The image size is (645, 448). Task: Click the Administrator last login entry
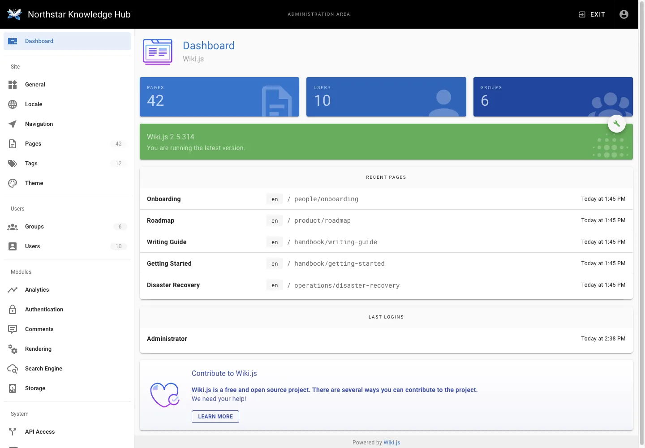[386, 339]
